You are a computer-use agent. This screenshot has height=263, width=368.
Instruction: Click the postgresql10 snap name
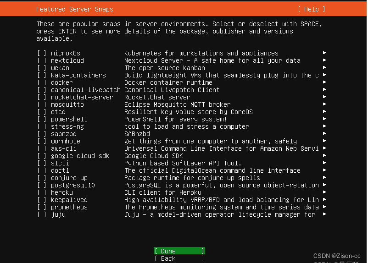point(73,186)
